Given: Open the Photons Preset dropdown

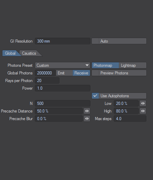Looking at the screenshot, I should 63,65.
